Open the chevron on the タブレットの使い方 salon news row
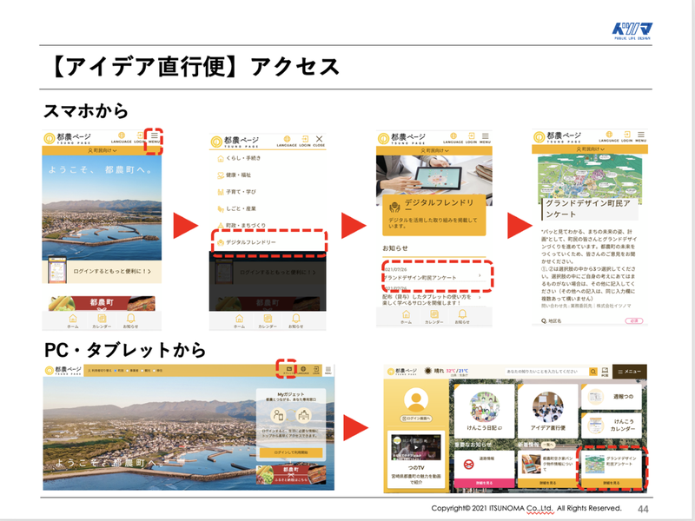695x521 pixels. click(x=480, y=298)
